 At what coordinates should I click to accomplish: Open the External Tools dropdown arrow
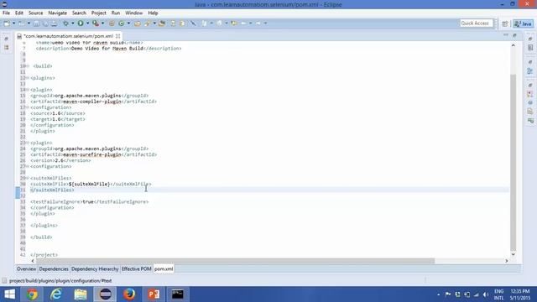pos(102,23)
